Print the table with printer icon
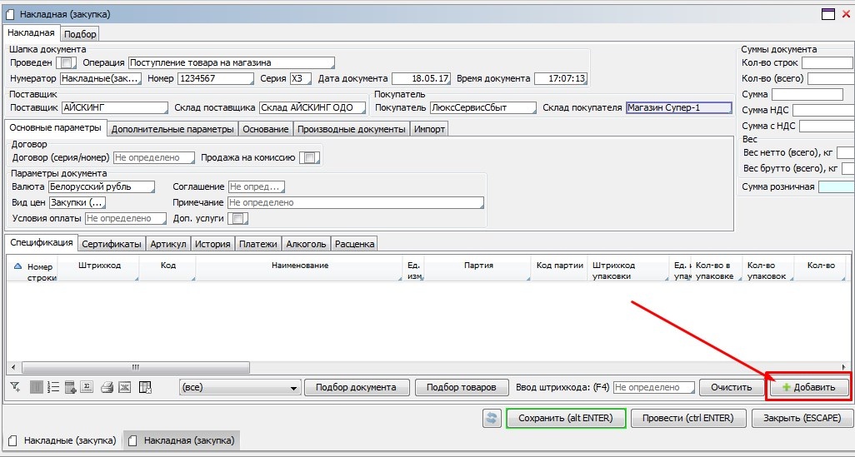This screenshot has height=457, width=855. [x=107, y=387]
